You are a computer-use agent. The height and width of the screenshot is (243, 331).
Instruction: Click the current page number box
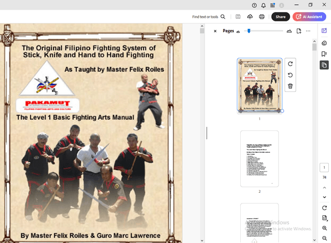click(324, 167)
